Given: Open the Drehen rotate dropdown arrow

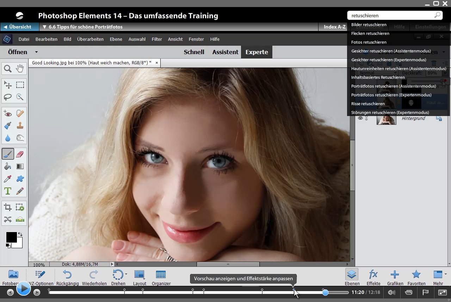Looking at the screenshot, I should 126,274.
